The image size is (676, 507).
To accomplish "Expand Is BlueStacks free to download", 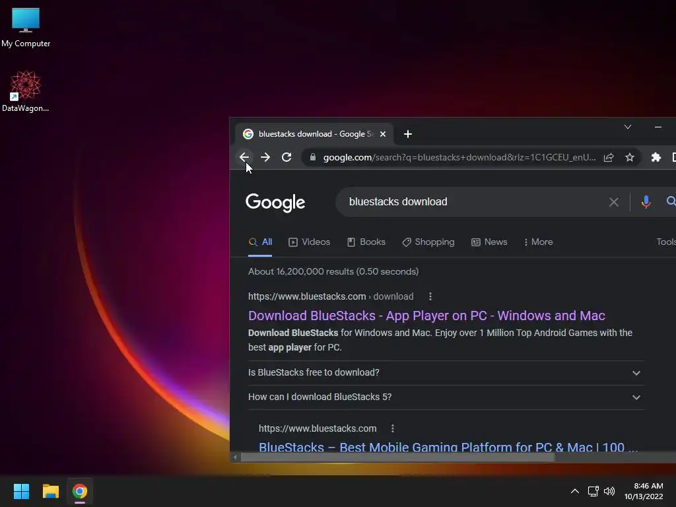I will point(446,372).
